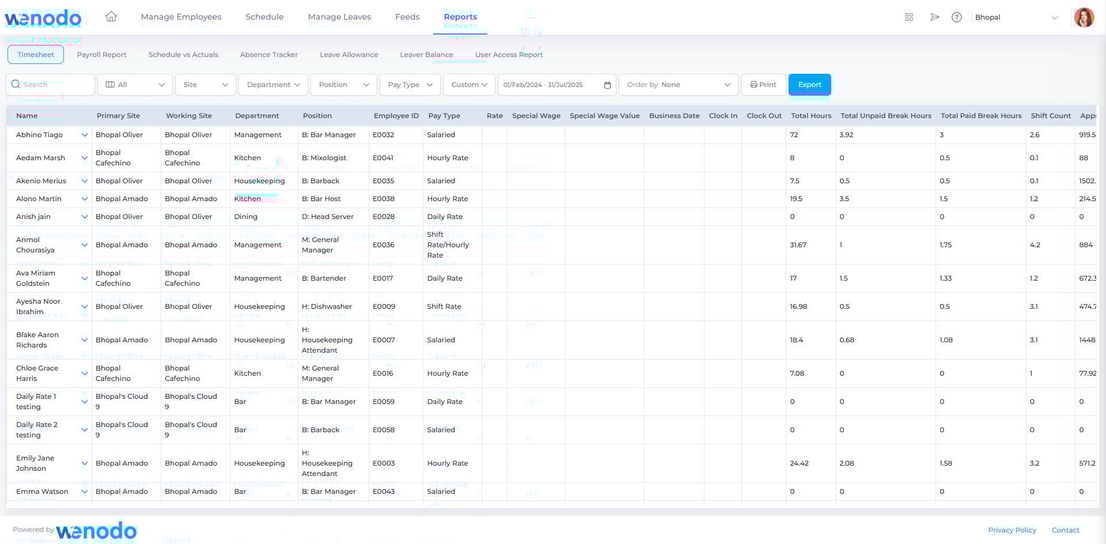Viewport: 1106px width, 544px height.
Task: Click the Export button
Action: click(x=809, y=85)
